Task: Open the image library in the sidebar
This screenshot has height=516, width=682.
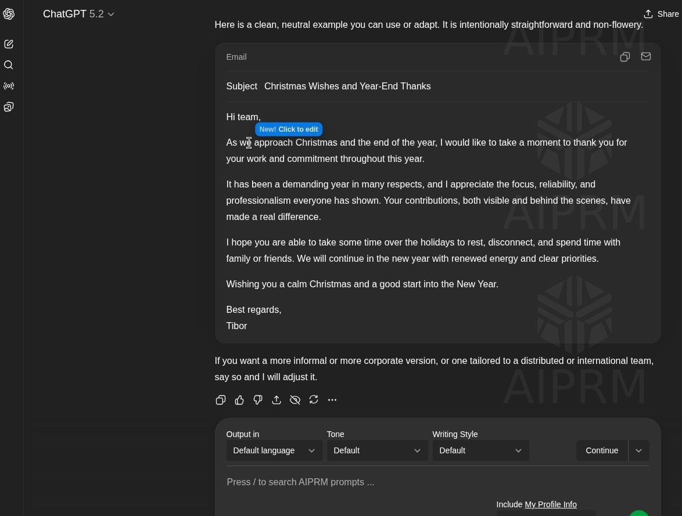Action: coord(9,107)
